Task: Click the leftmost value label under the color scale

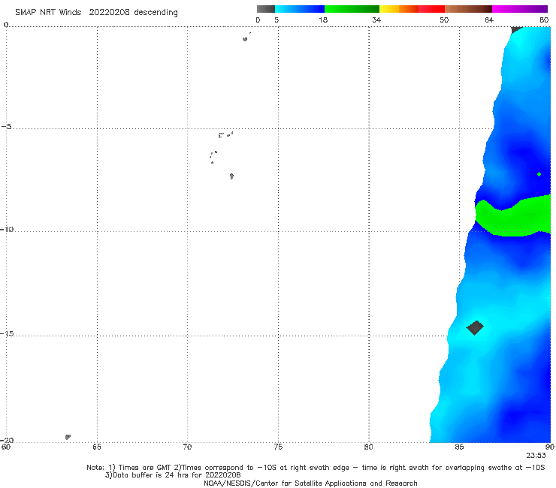Action: click(x=258, y=20)
